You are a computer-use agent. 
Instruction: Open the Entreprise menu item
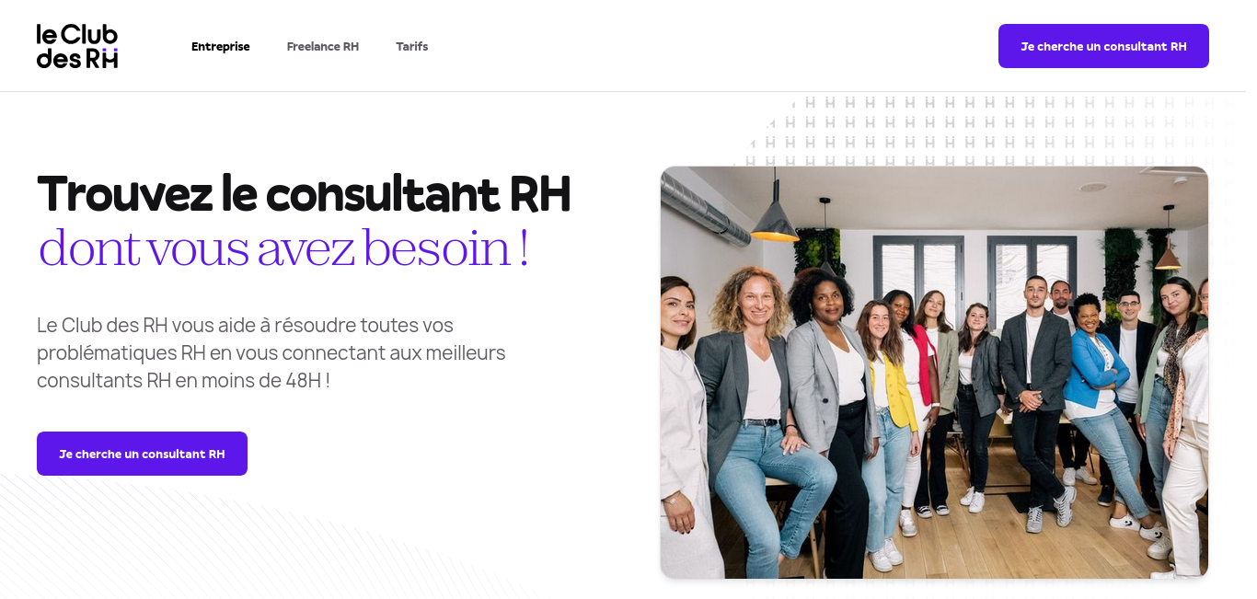coord(221,46)
